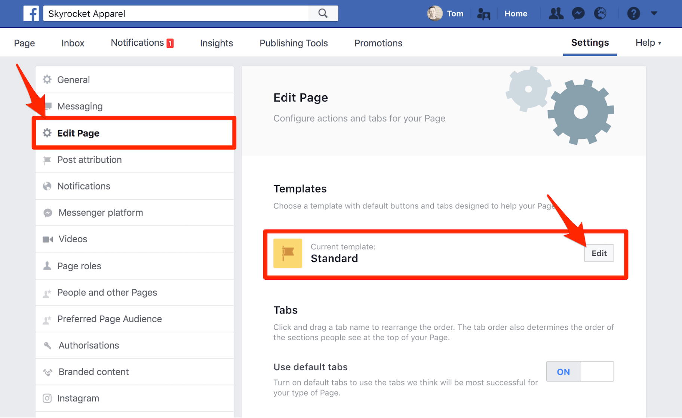Open the Publishing Tools tab
Image resolution: width=682 pixels, height=418 pixels.
point(293,43)
